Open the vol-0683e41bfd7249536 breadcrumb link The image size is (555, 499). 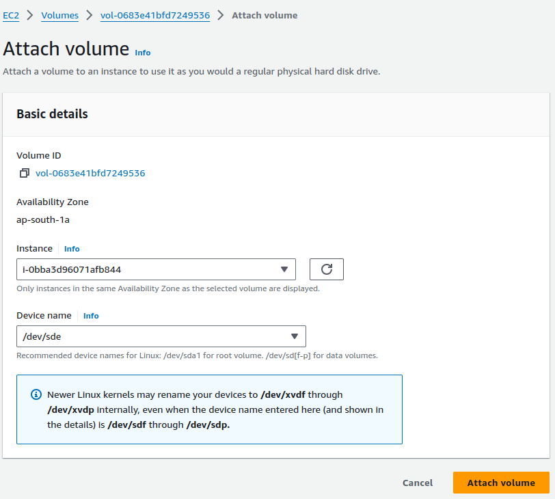[155, 15]
